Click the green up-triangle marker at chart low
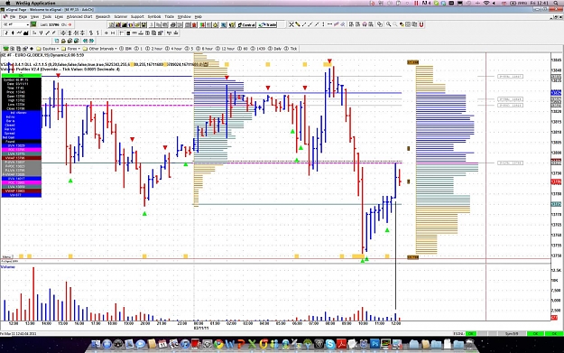This screenshot has height=353, width=564. point(363,261)
